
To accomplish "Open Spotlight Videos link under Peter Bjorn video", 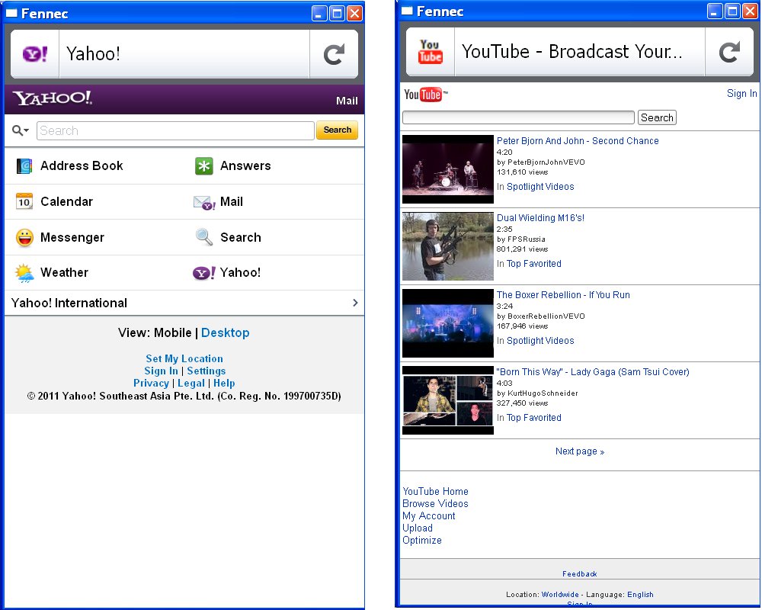I will coord(540,186).
